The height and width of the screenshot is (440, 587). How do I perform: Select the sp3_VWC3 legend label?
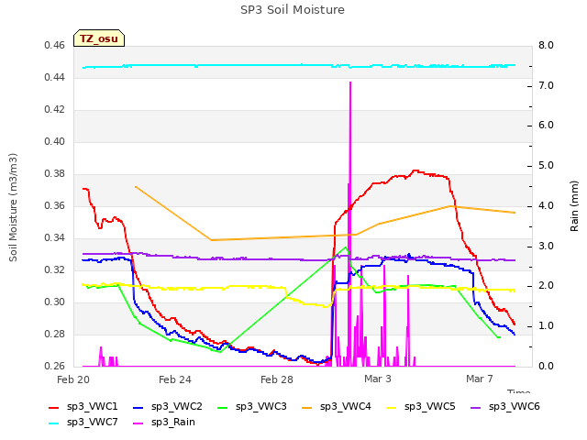(260, 407)
